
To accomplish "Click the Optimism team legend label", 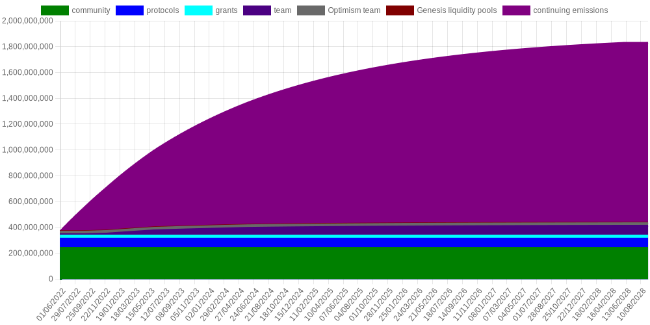I will [x=354, y=10].
